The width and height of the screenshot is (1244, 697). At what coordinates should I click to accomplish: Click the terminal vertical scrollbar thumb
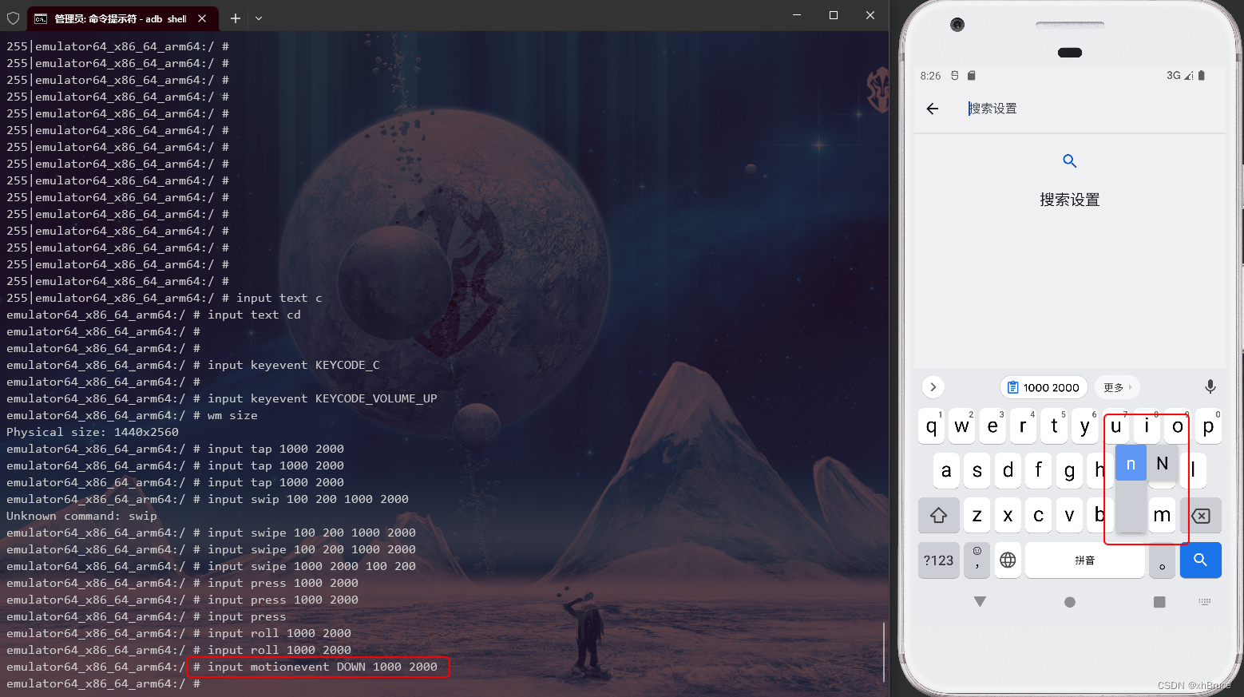point(884,651)
